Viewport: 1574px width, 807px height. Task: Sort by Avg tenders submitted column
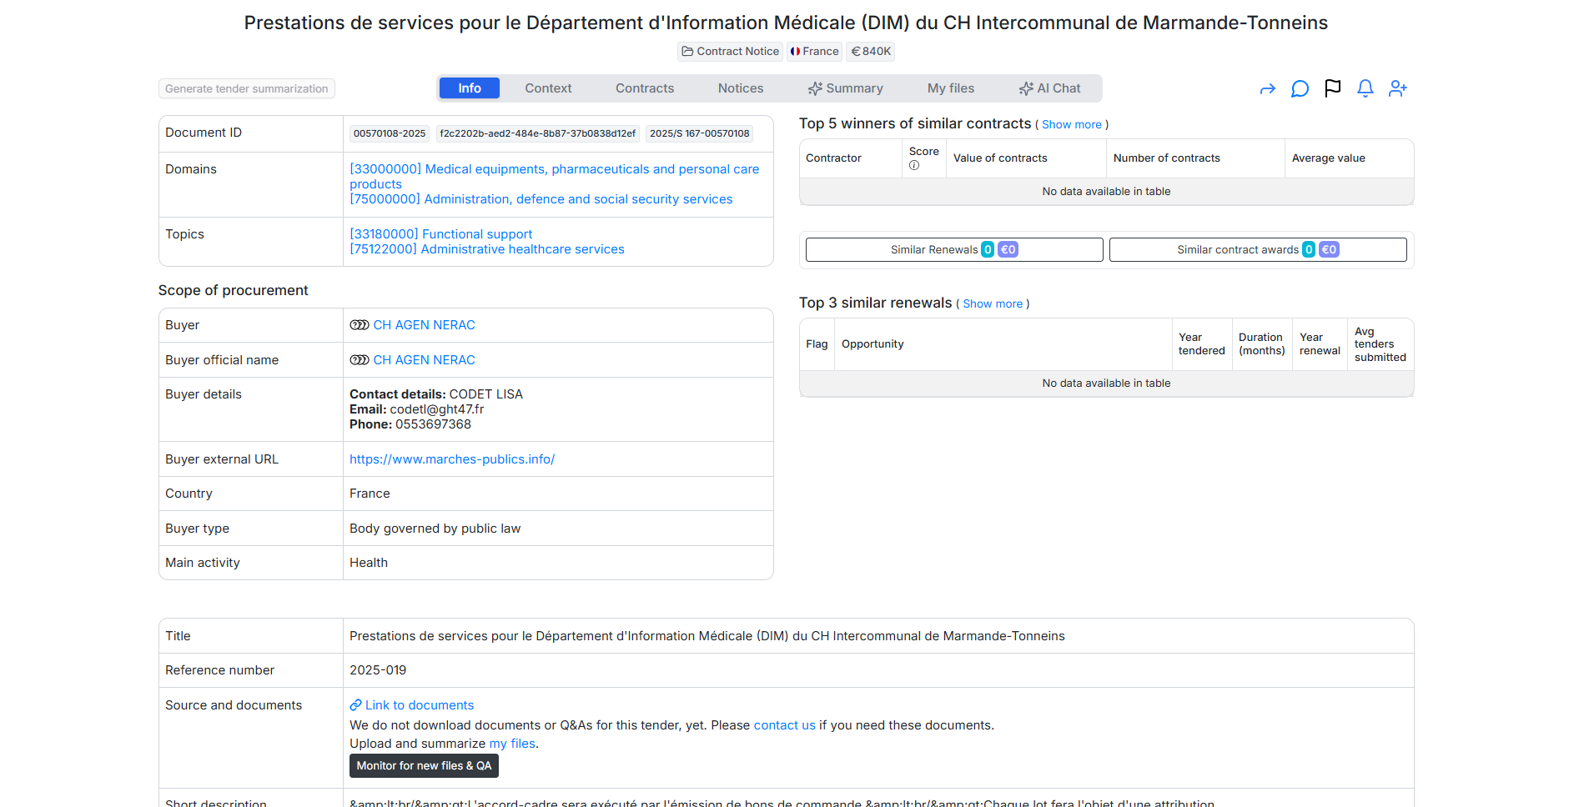[1380, 344]
